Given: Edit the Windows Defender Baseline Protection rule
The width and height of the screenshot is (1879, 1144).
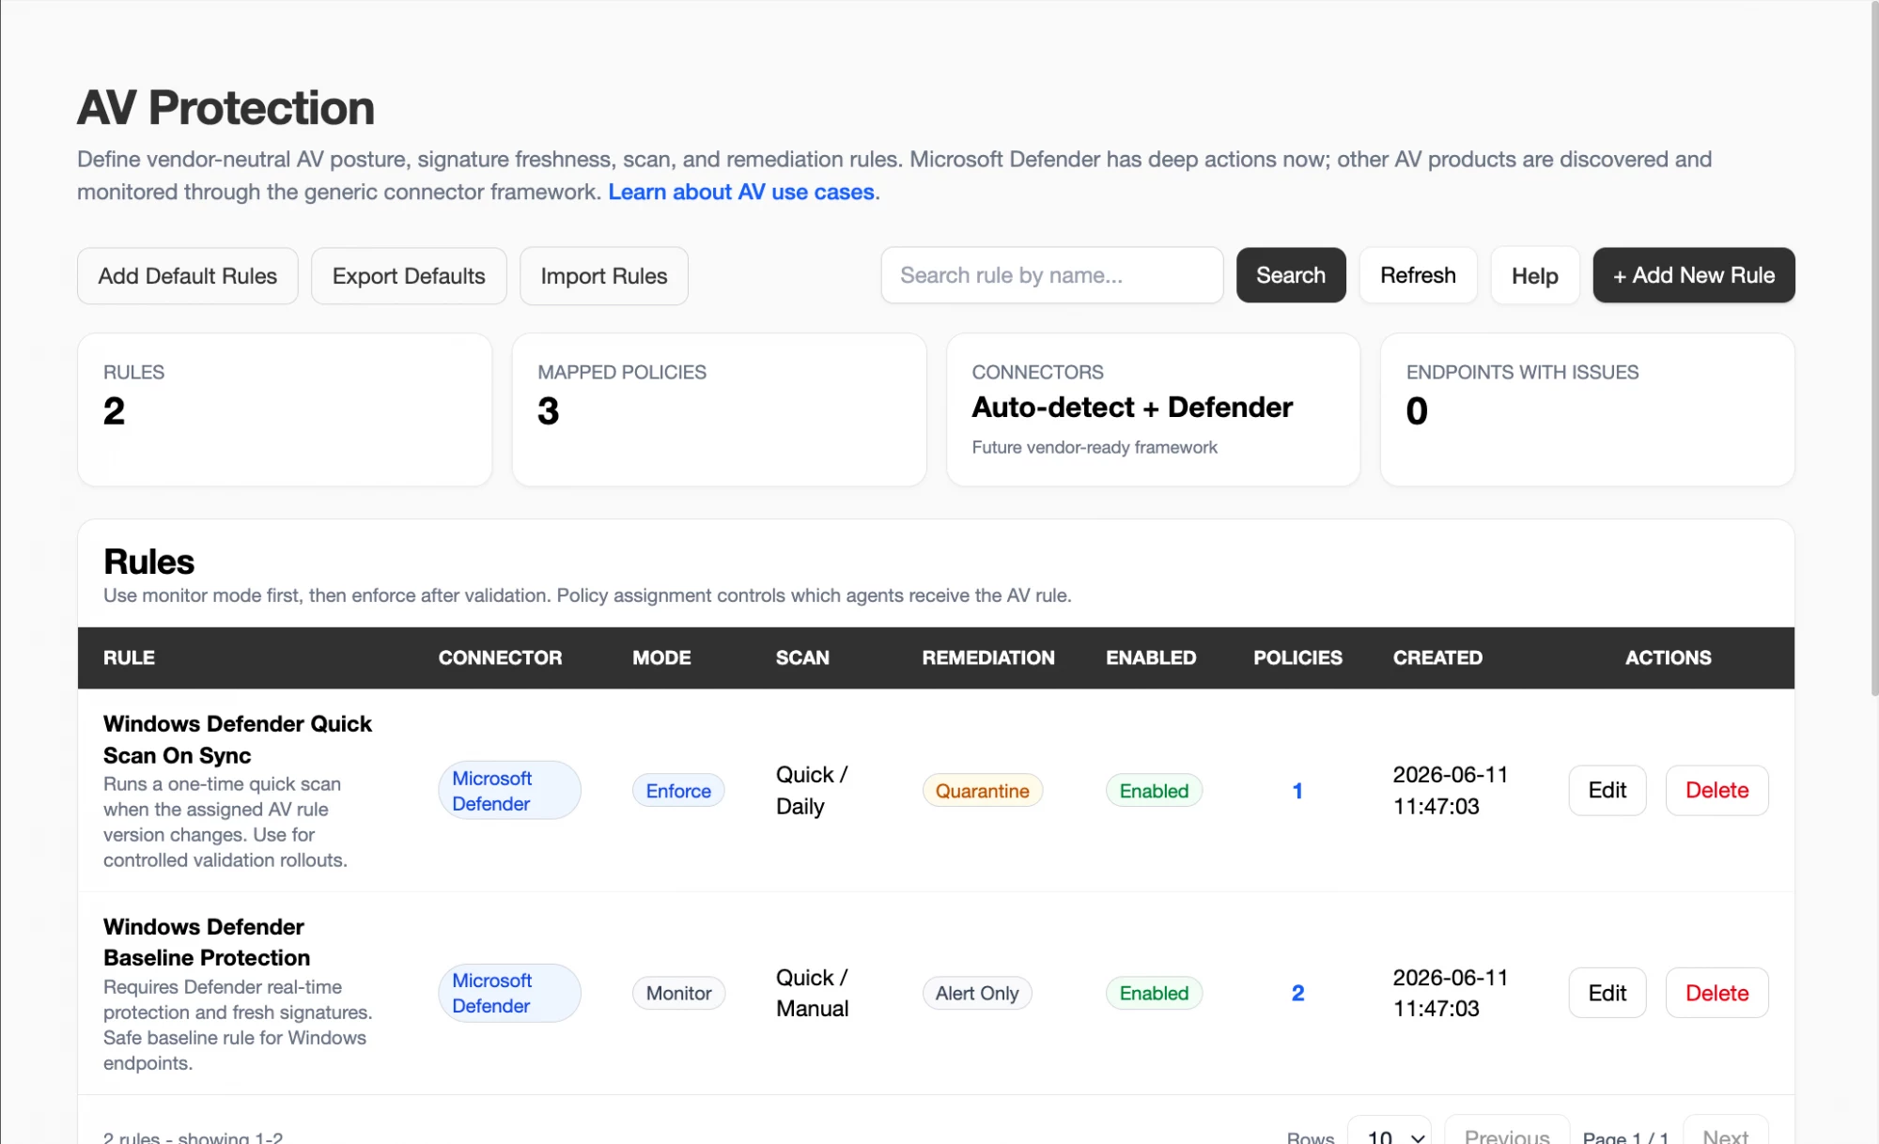Looking at the screenshot, I should tap(1607, 993).
